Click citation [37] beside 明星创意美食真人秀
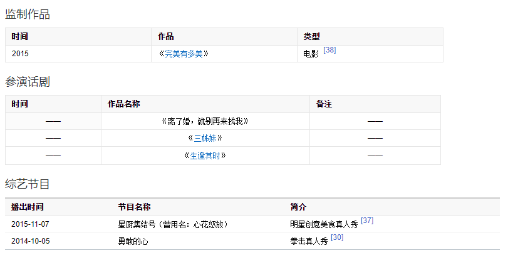 (367, 221)
